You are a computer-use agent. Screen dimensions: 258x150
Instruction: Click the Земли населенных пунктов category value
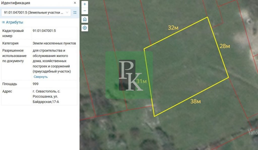click(x=54, y=43)
